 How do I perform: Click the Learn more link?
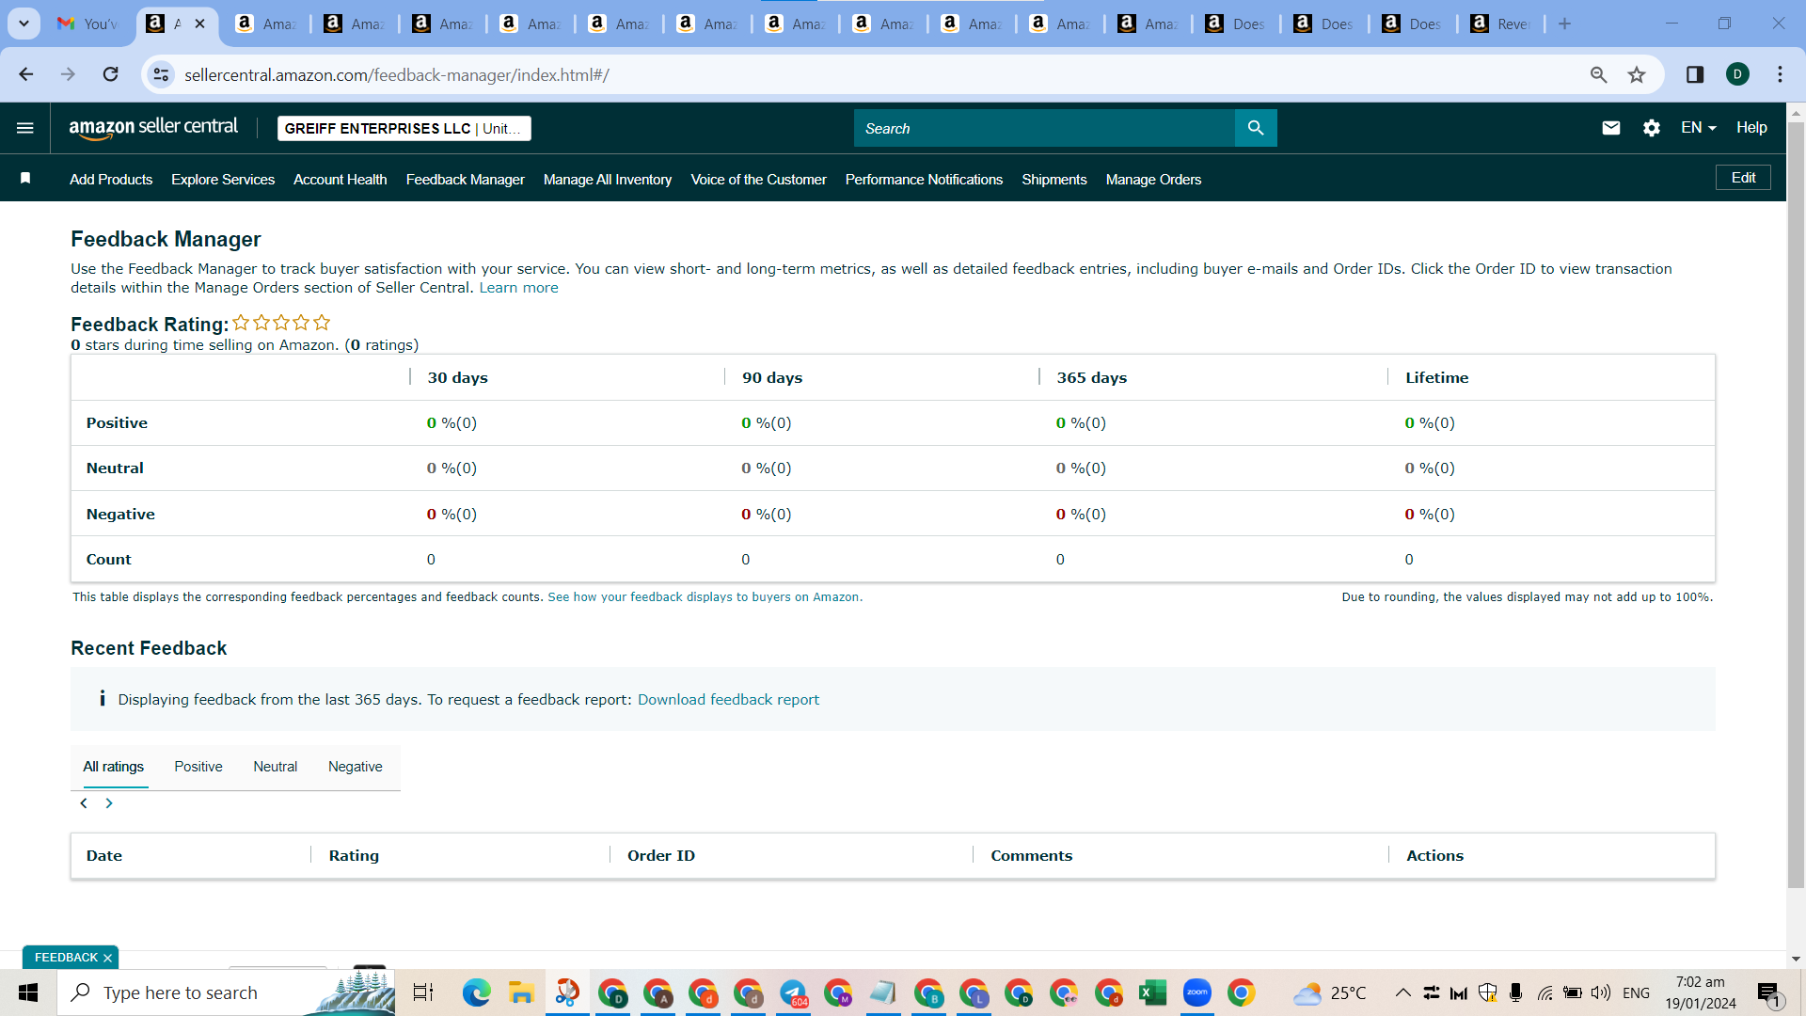[518, 288]
